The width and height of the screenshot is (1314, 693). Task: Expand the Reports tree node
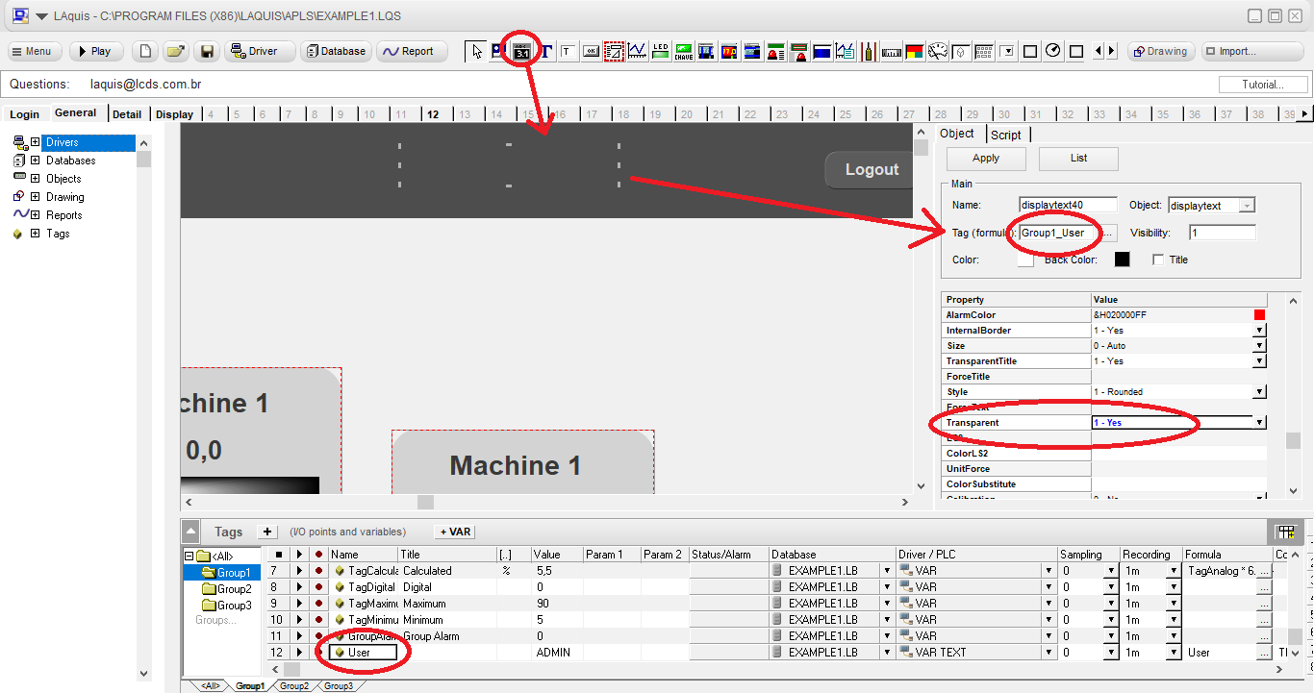click(x=36, y=215)
